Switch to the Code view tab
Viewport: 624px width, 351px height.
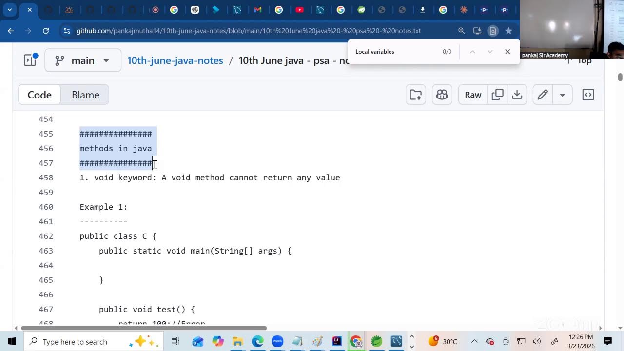click(x=39, y=95)
